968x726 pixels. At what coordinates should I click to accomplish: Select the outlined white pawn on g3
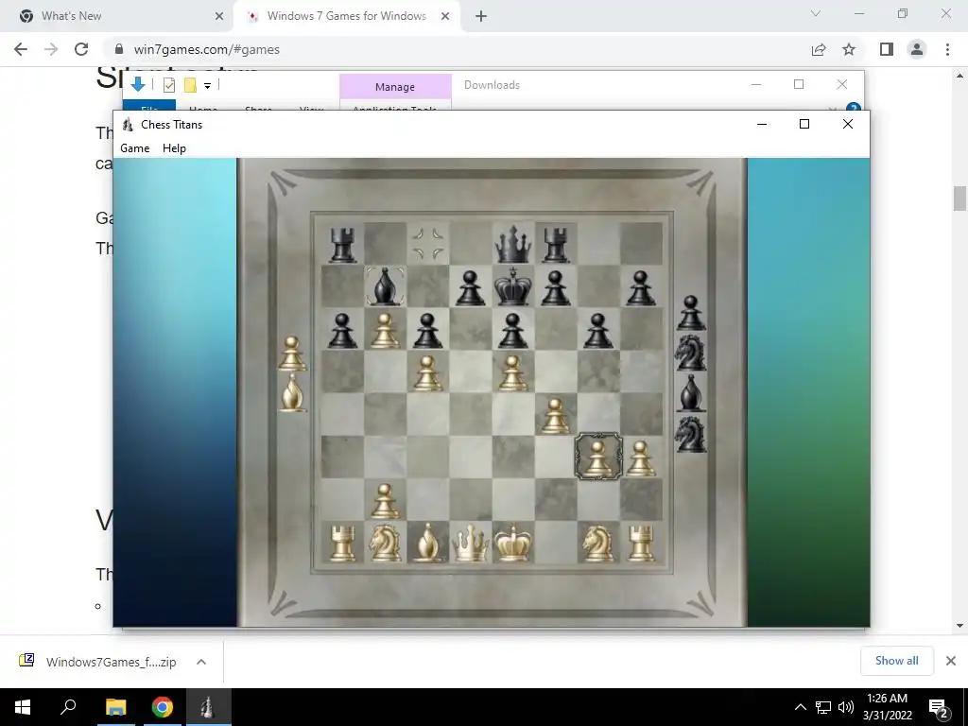[x=598, y=457]
